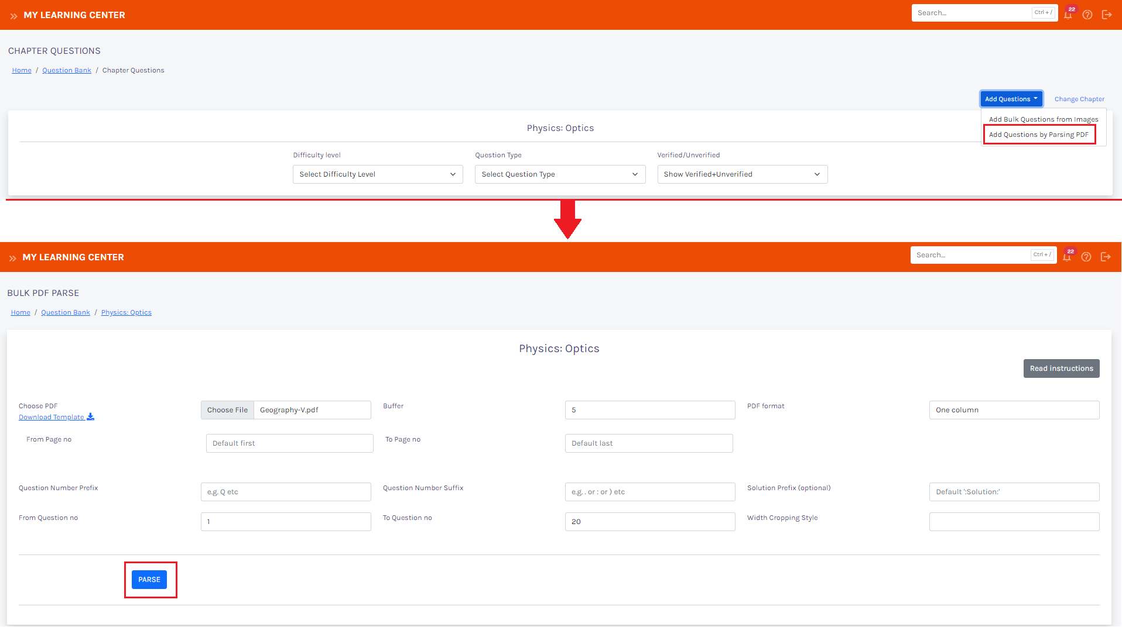Click help icon in Bulk PDF Parse header
Image resolution: width=1122 pixels, height=627 pixels.
click(x=1086, y=257)
